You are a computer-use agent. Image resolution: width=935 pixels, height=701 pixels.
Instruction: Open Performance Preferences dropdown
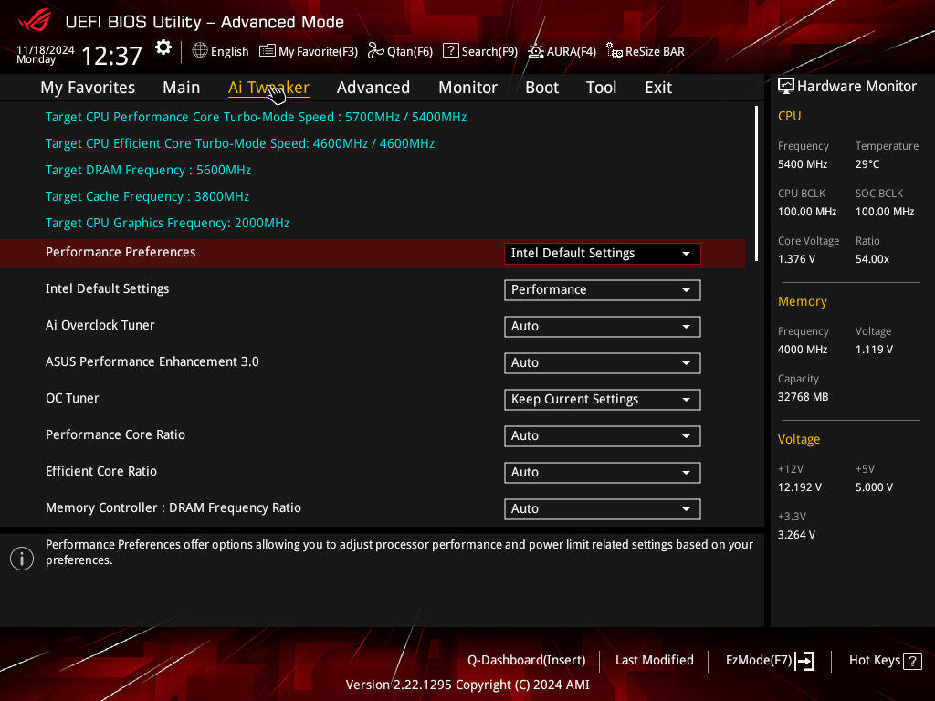click(603, 254)
